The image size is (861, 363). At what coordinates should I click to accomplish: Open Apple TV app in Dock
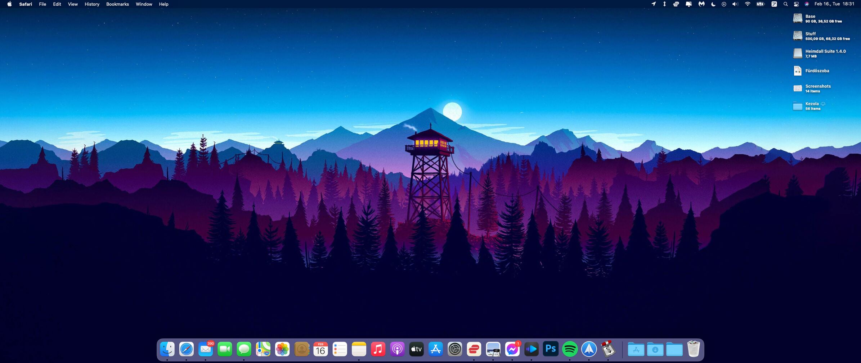[x=416, y=349]
